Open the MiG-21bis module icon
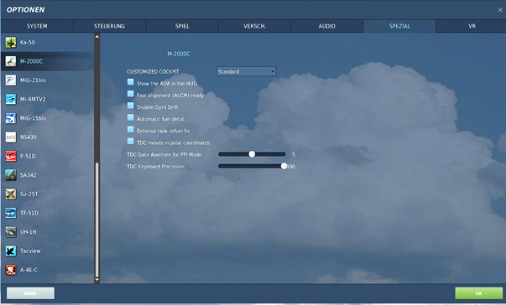 (11, 80)
